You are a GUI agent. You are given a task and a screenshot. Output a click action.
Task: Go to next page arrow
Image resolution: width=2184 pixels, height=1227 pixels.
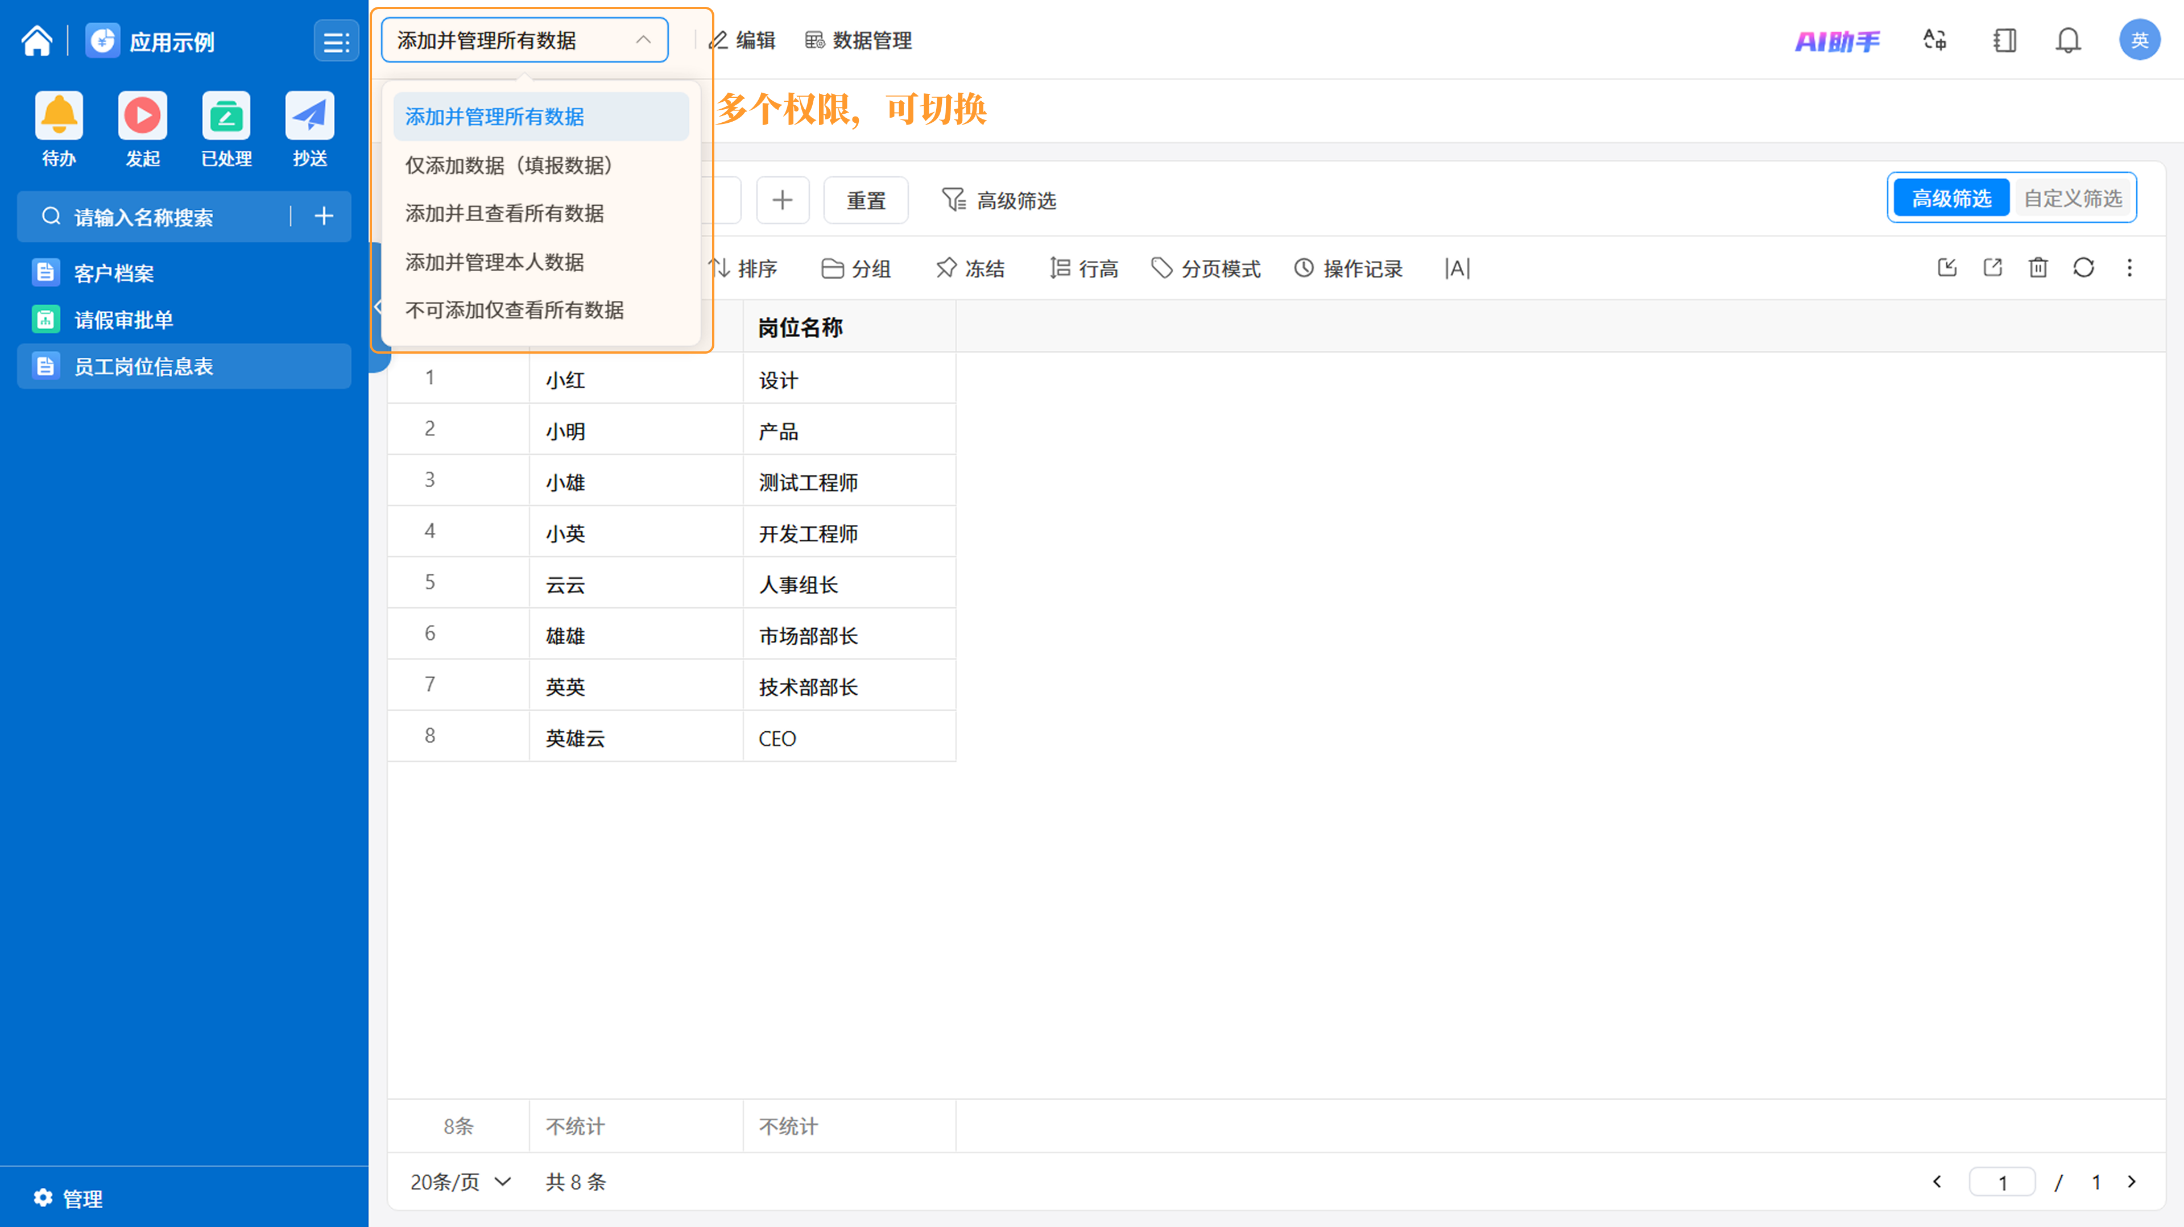(x=2132, y=1182)
